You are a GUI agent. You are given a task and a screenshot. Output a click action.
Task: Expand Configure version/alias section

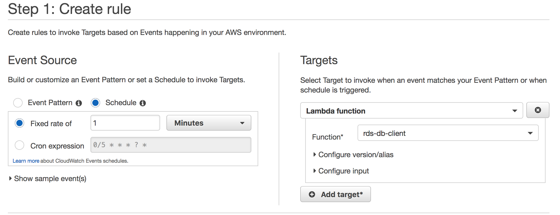(x=353, y=155)
